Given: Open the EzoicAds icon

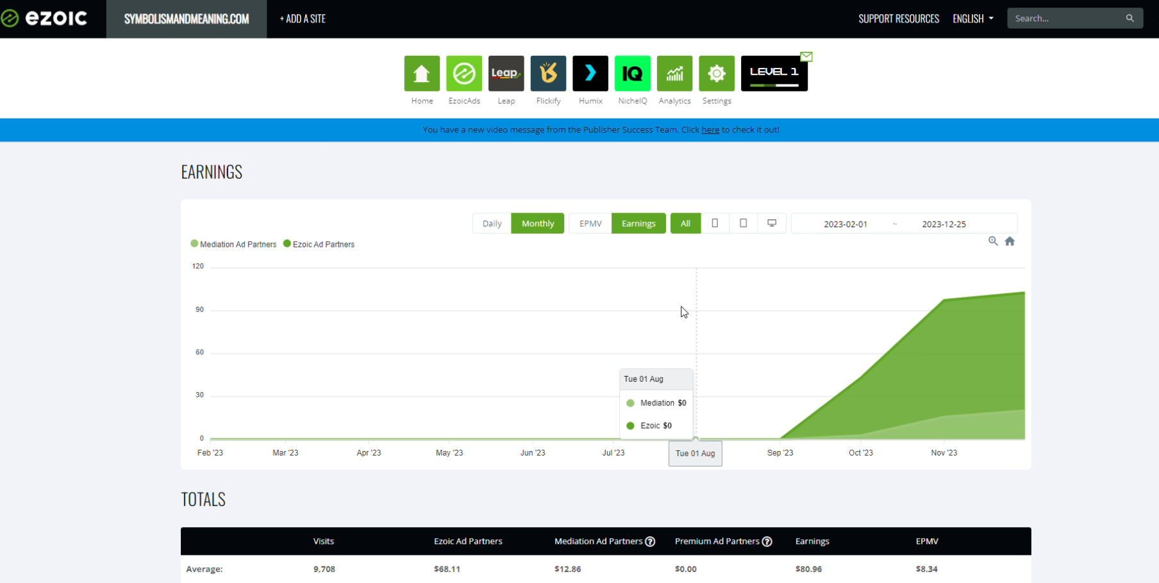Looking at the screenshot, I should pyautogui.click(x=464, y=74).
